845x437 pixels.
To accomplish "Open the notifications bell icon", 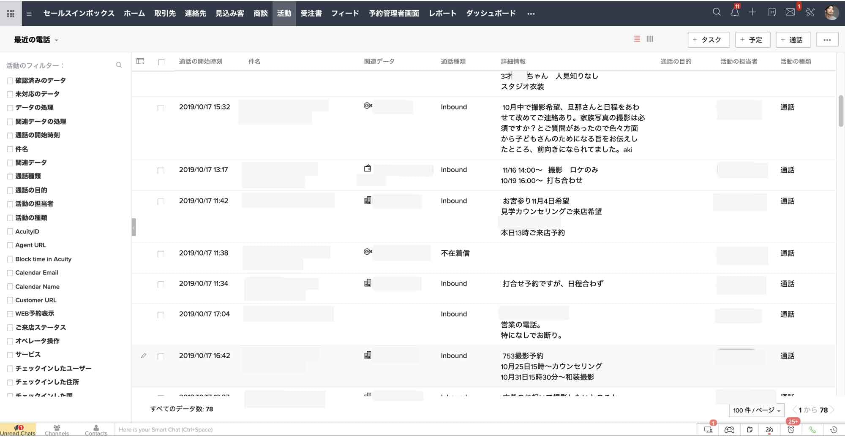I will point(735,12).
